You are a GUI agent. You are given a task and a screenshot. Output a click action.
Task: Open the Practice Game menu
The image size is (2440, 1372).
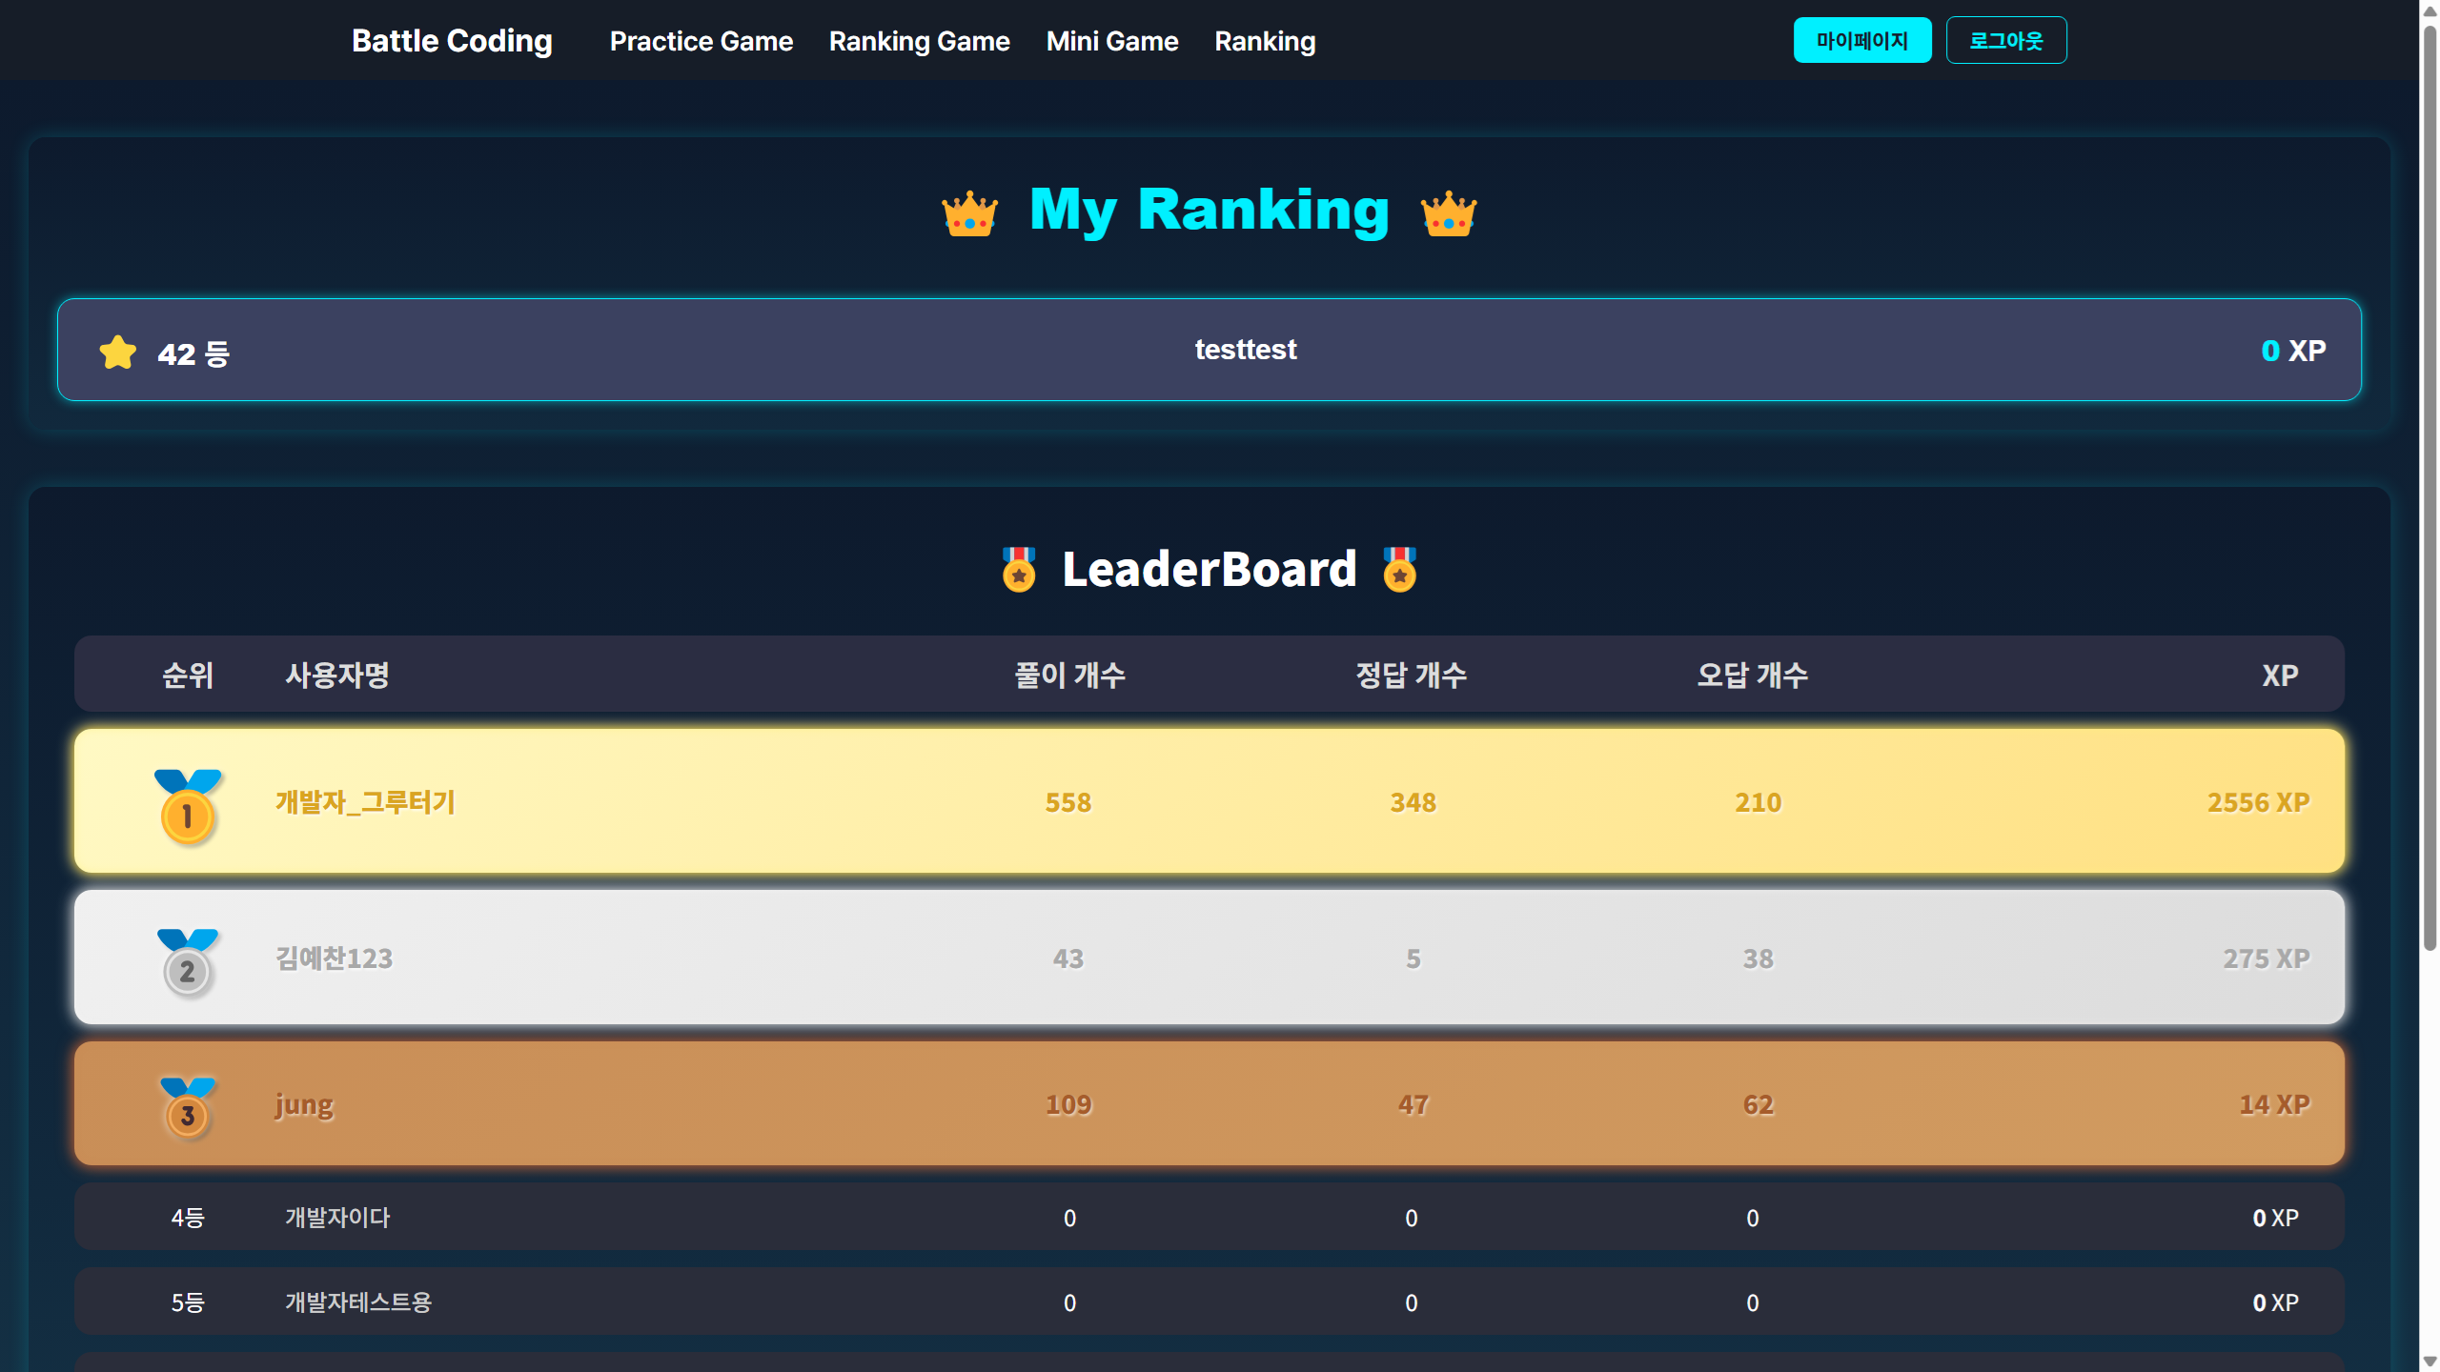coord(701,41)
